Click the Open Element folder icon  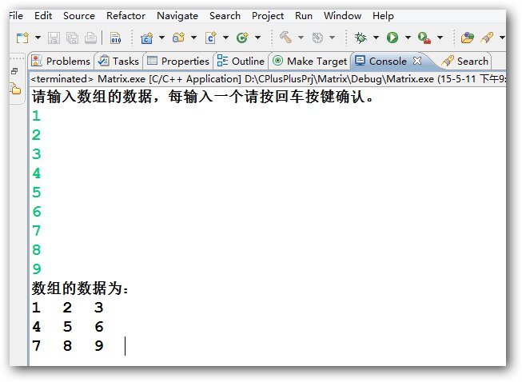[x=468, y=38]
